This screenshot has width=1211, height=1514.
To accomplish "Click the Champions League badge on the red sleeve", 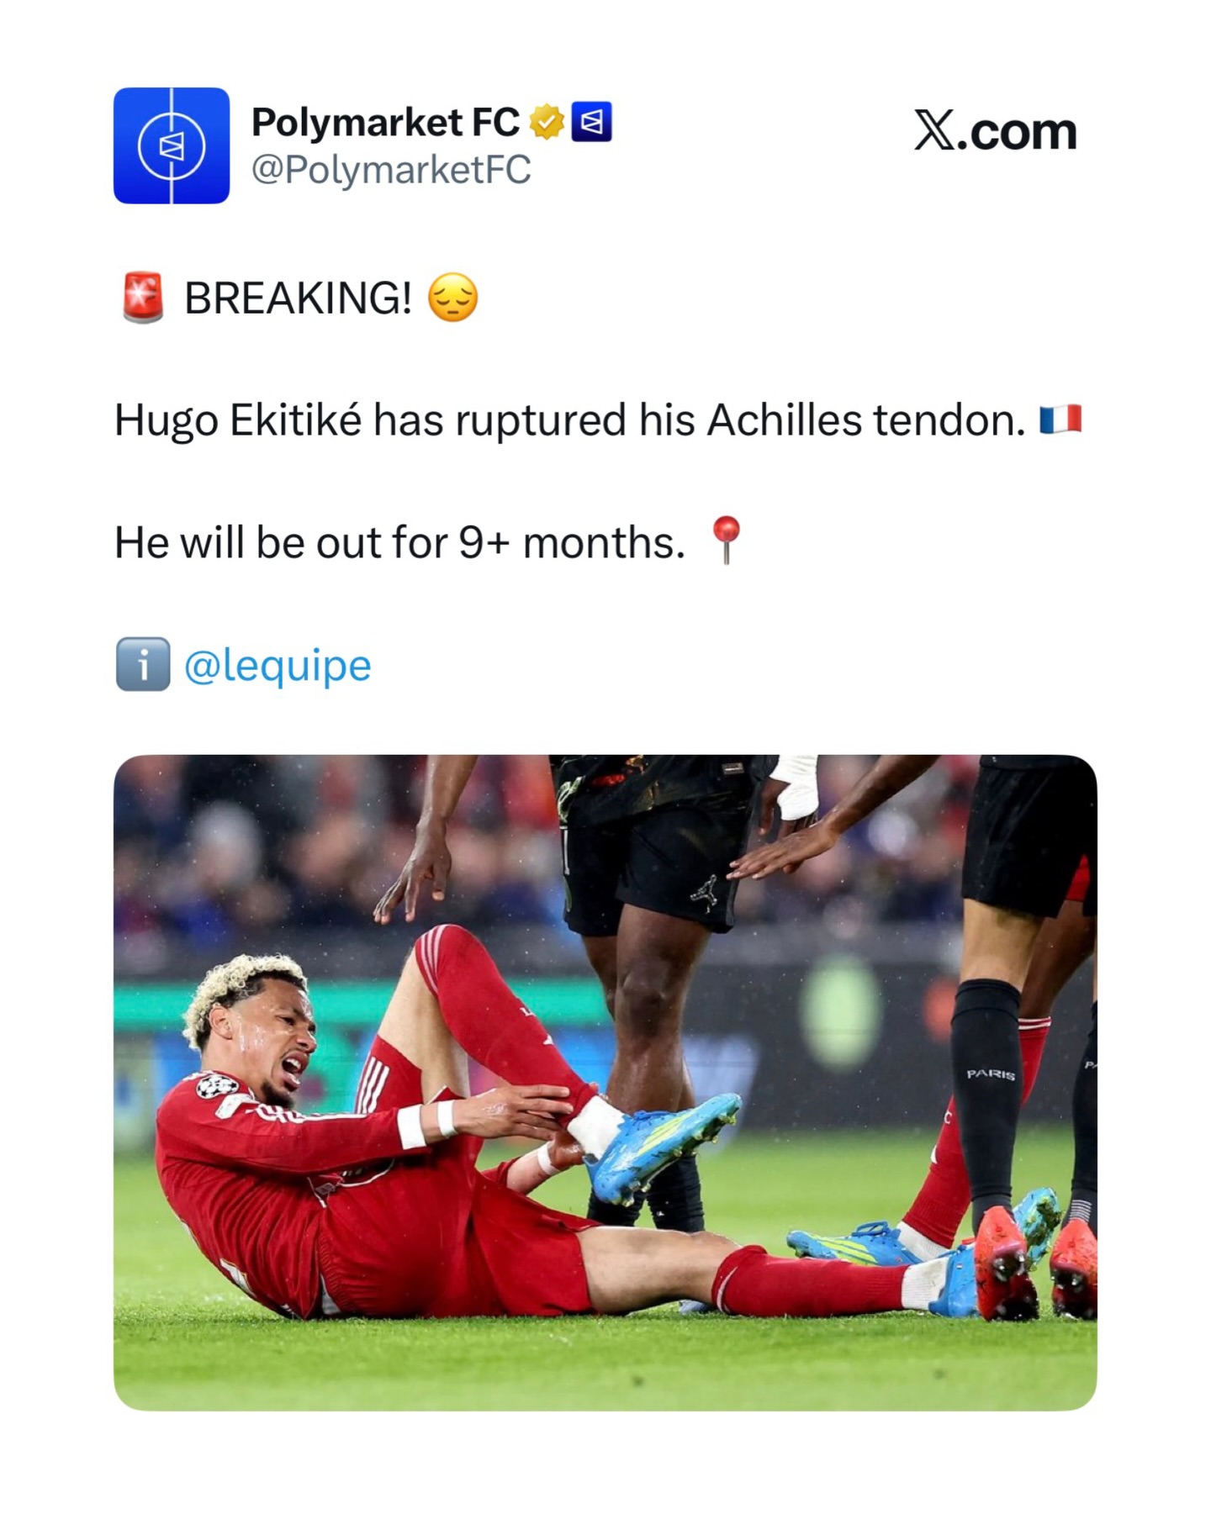I will coord(217,1085).
